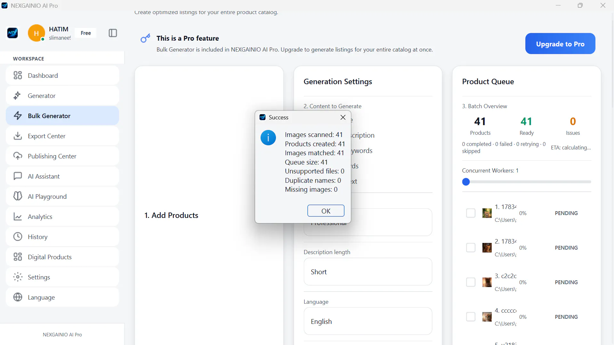614x345 pixels.
Task: Click the History clock icon
Action: point(18,237)
